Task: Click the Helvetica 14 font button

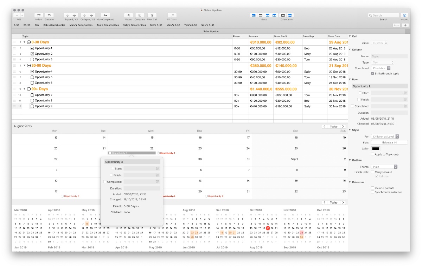Action: click(389, 142)
